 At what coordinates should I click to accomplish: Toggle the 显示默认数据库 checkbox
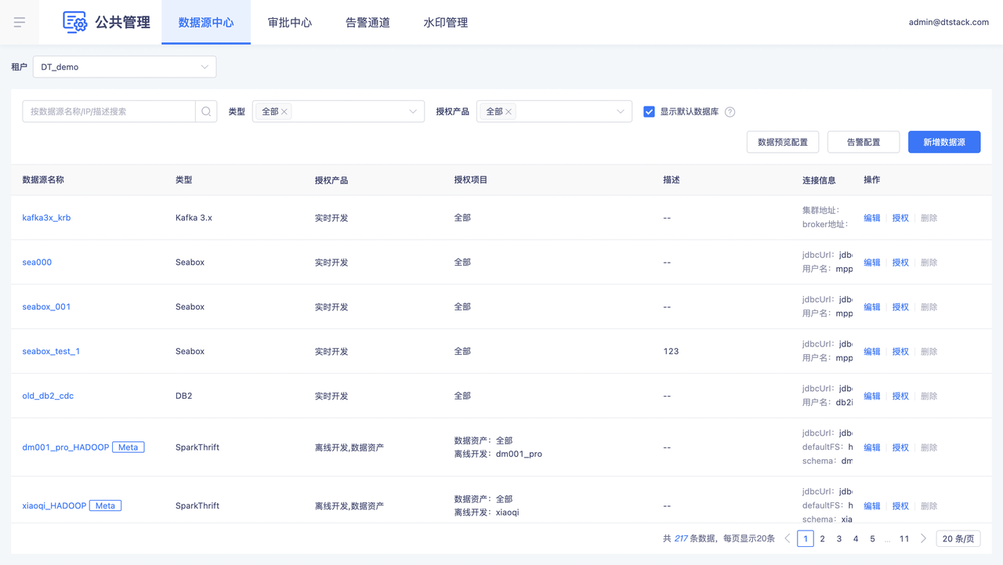(x=649, y=111)
